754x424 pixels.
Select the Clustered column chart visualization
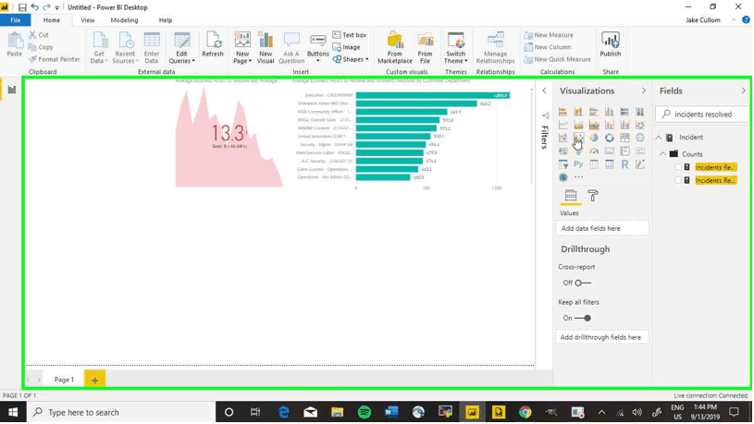(x=609, y=112)
